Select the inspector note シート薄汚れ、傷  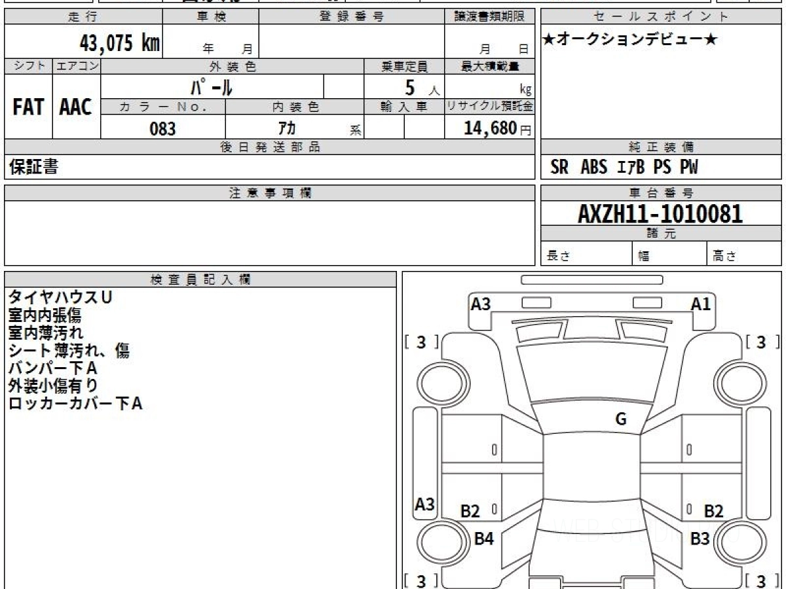(69, 351)
